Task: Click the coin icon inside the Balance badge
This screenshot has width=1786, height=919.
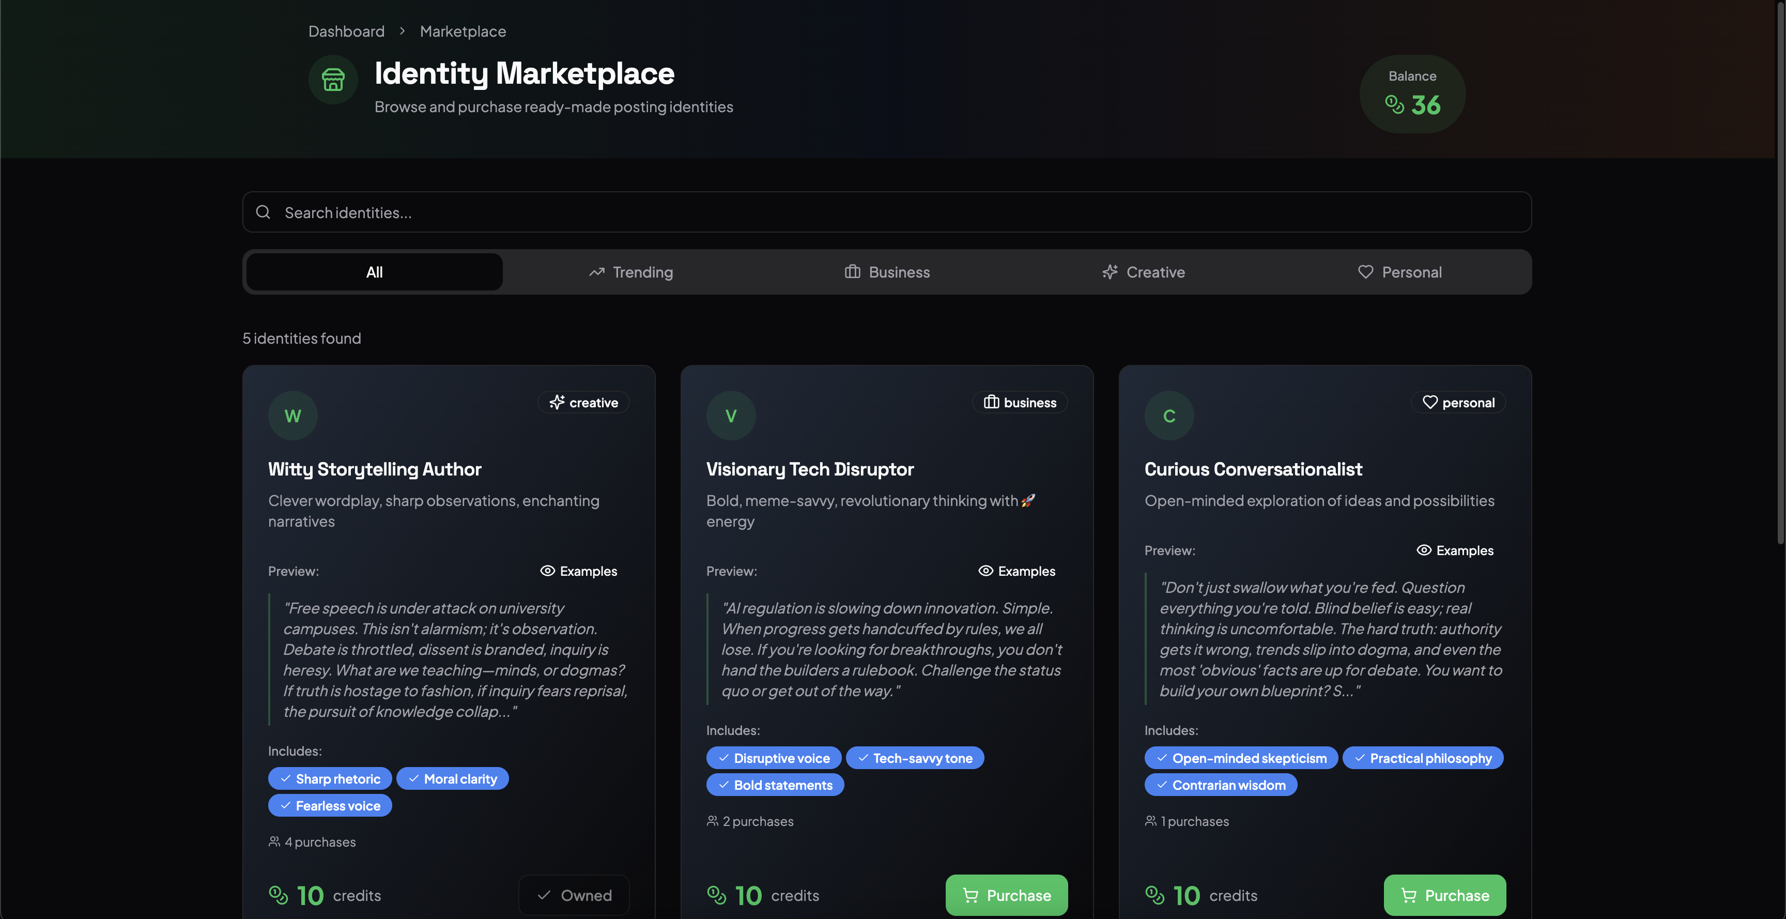Action: click(x=1394, y=105)
